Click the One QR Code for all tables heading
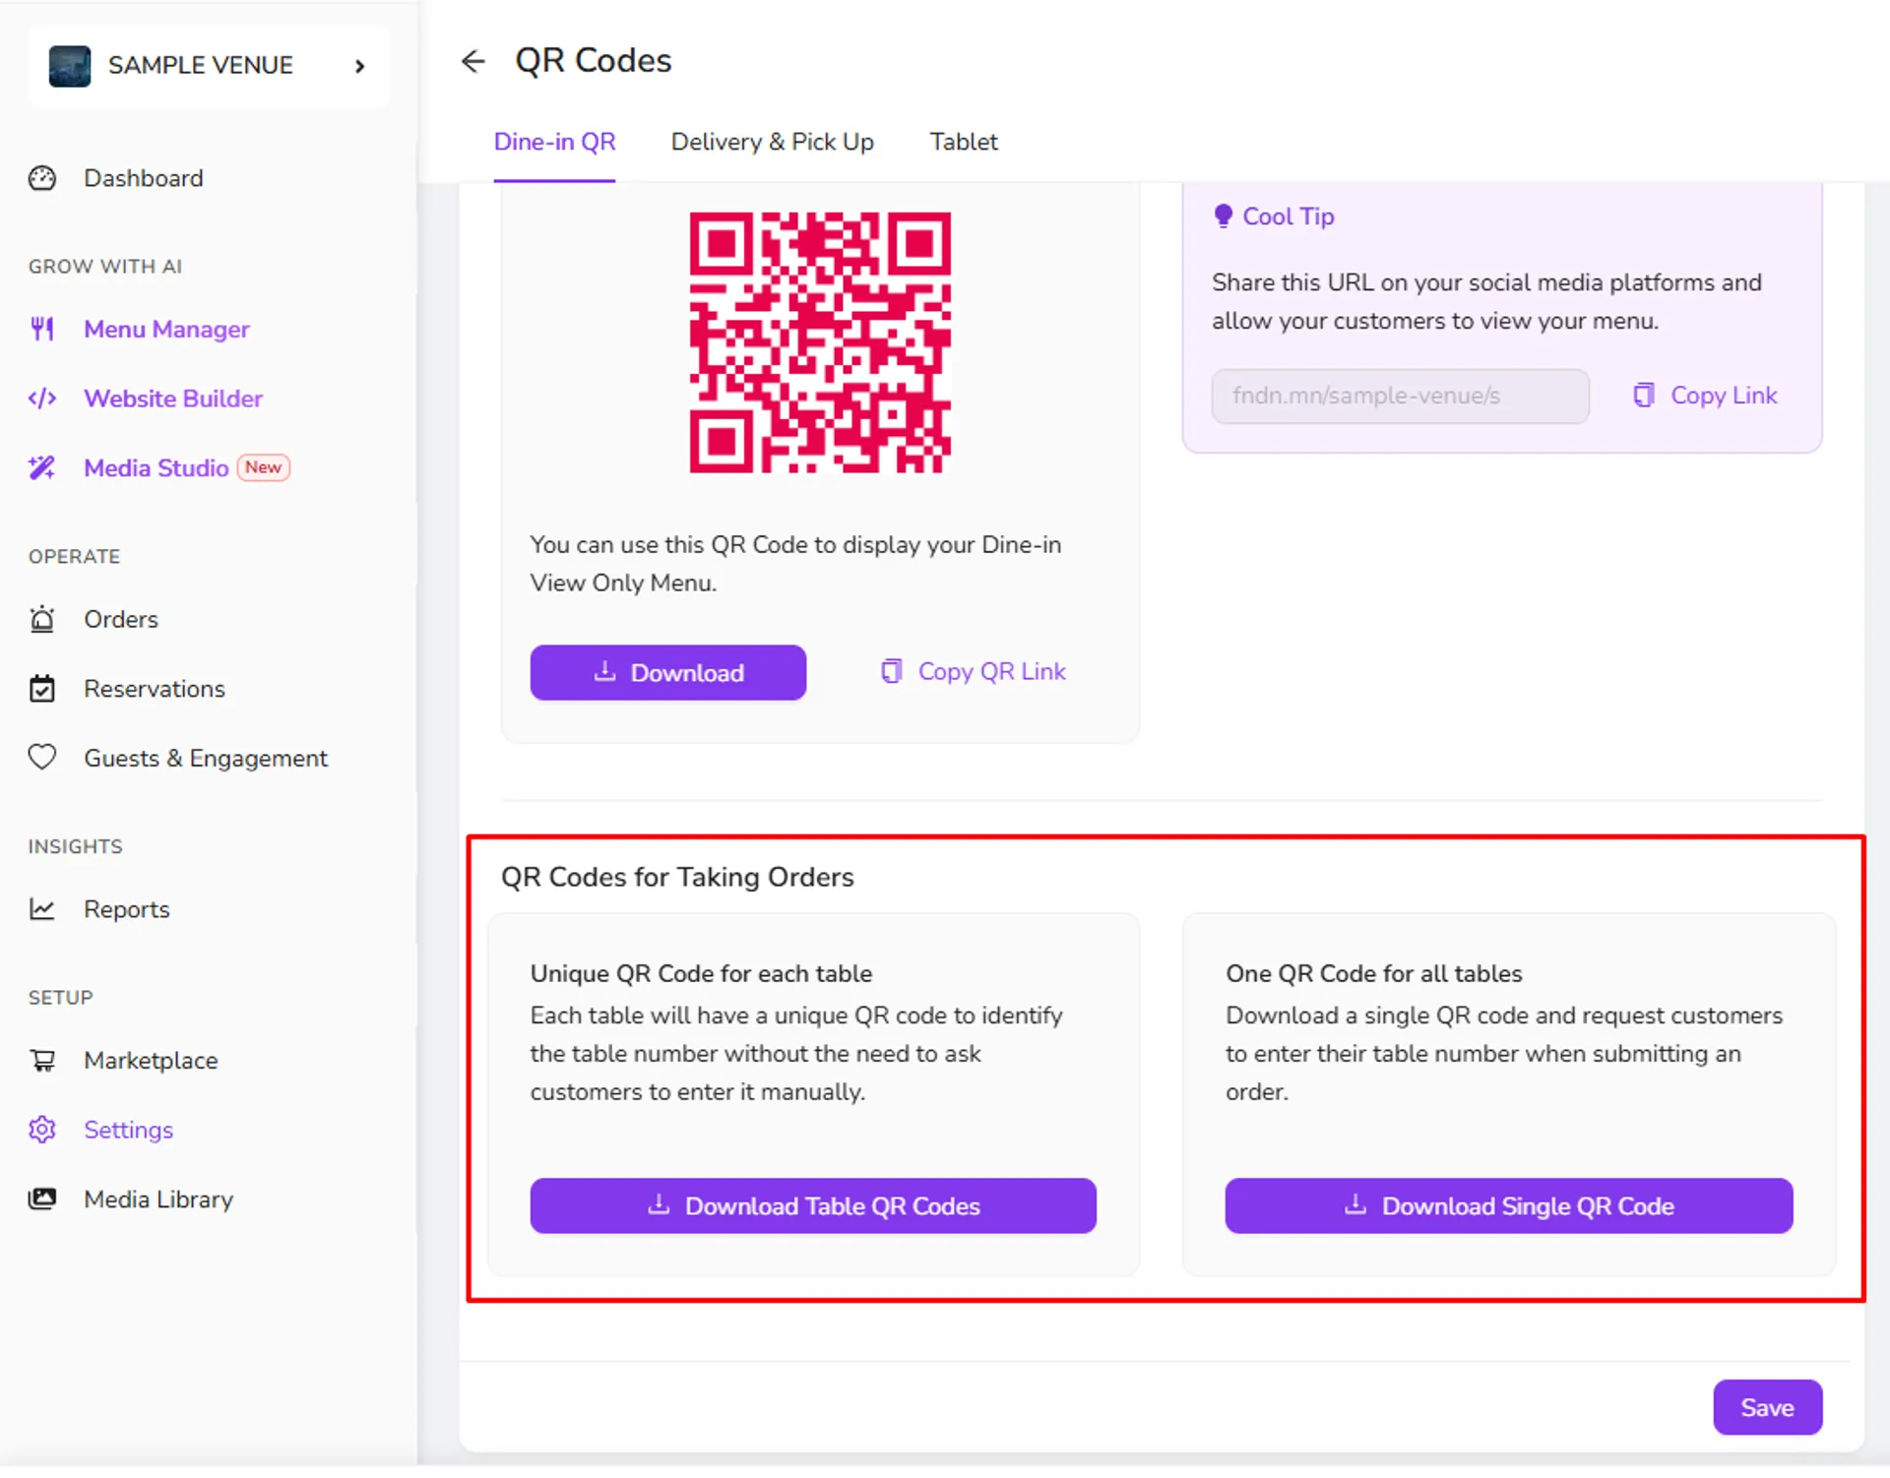The image size is (1890, 1478). coord(1373,974)
